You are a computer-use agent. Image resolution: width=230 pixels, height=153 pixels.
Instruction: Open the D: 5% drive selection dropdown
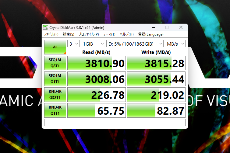point(135,43)
